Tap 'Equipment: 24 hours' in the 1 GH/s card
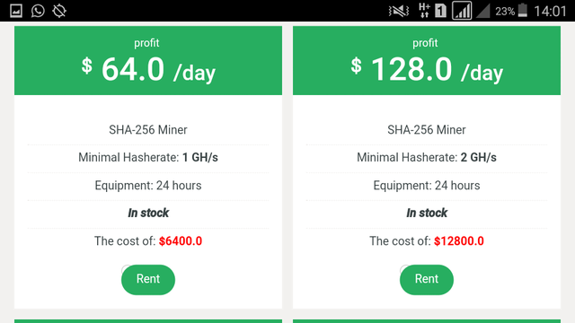The height and width of the screenshot is (323, 575). tap(148, 186)
